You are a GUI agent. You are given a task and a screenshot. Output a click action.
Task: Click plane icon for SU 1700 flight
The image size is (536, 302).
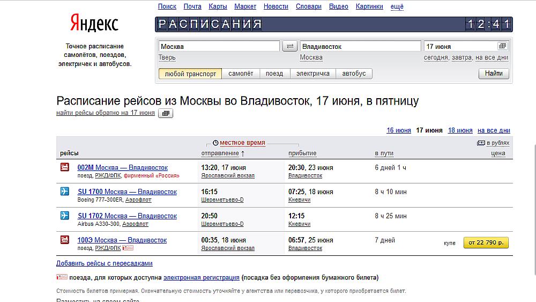tap(65, 191)
